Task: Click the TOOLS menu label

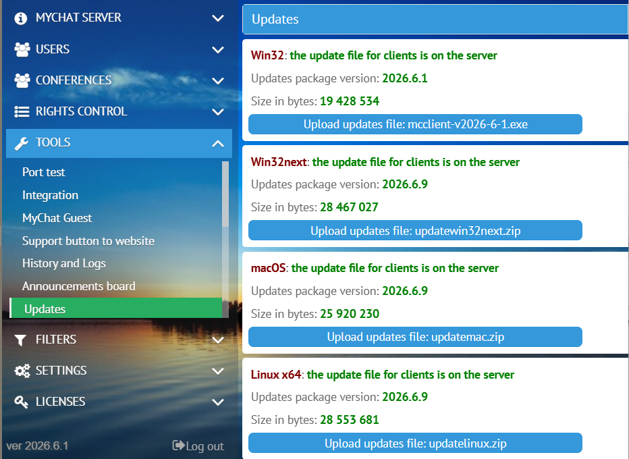Action: click(53, 142)
